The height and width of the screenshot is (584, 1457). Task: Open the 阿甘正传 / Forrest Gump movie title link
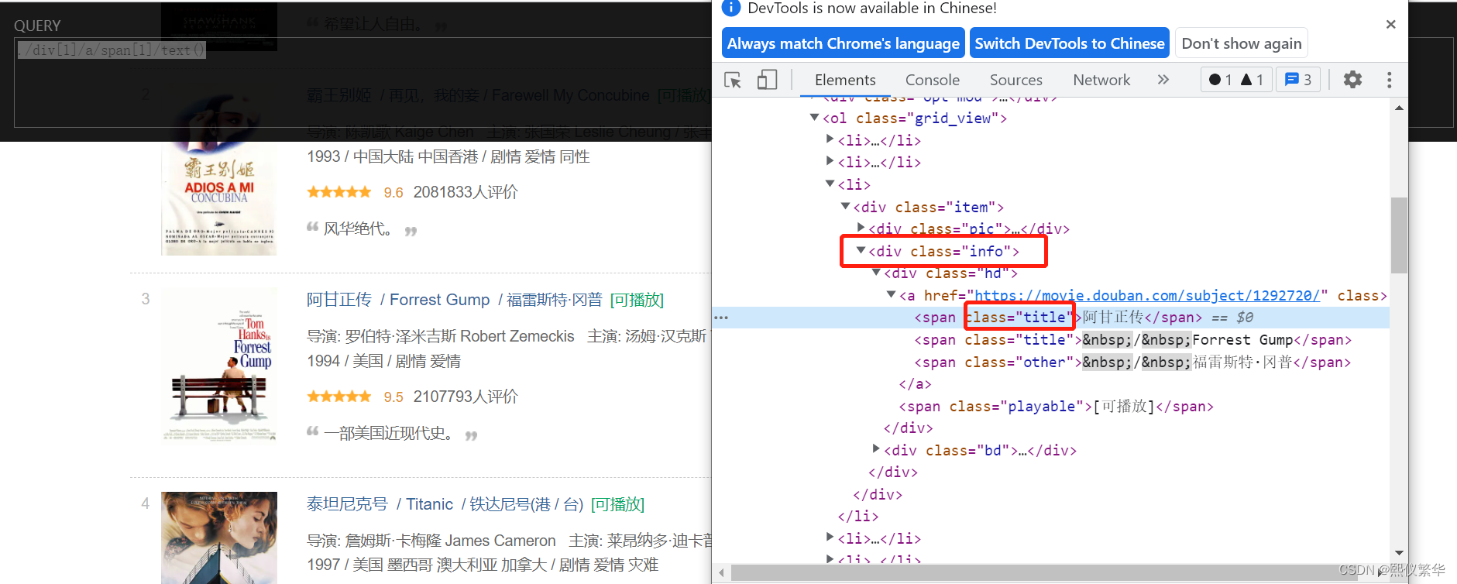click(x=454, y=300)
